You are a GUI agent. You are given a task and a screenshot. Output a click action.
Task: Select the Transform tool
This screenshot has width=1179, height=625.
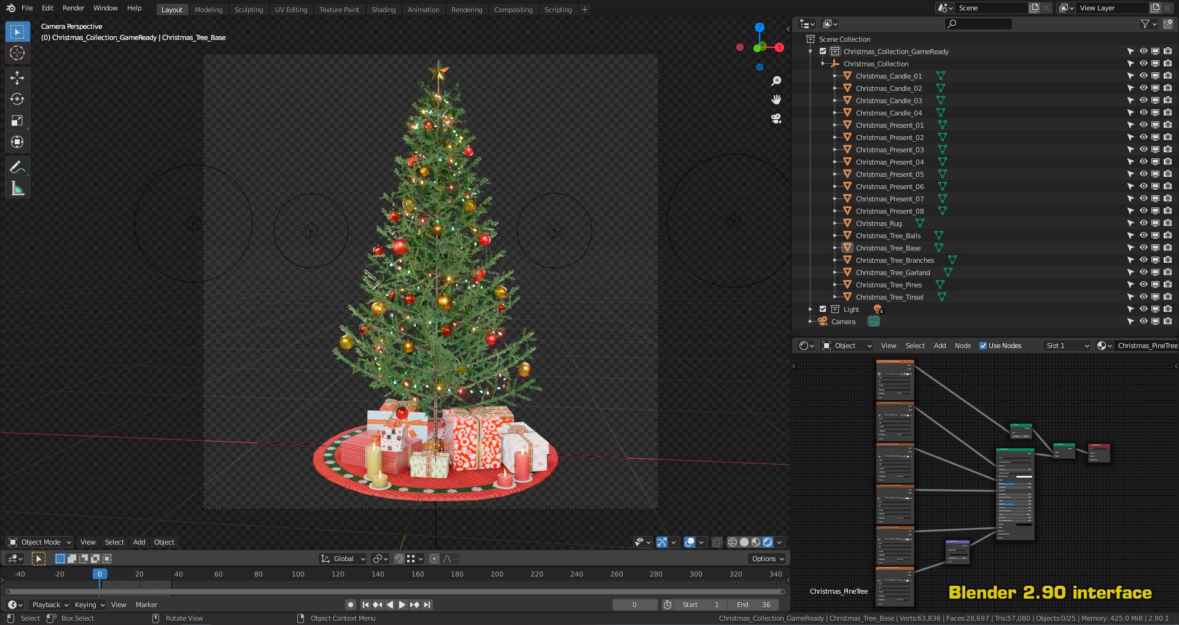point(17,142)
